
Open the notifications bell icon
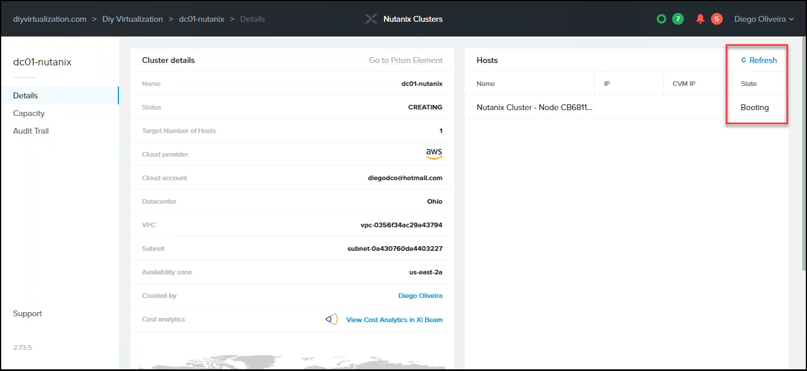point(700,19)
